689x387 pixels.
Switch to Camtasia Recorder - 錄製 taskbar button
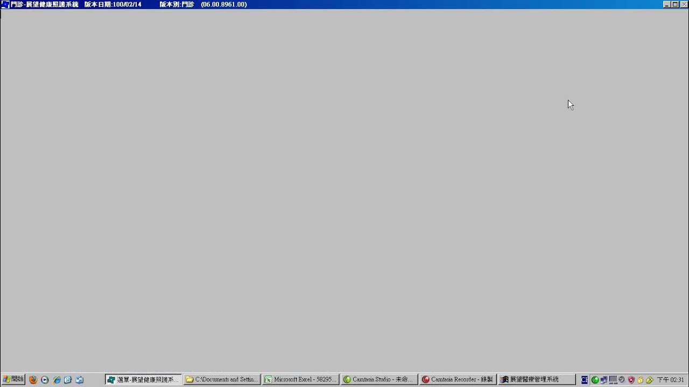pyautogui.click(x=458, y=379)
